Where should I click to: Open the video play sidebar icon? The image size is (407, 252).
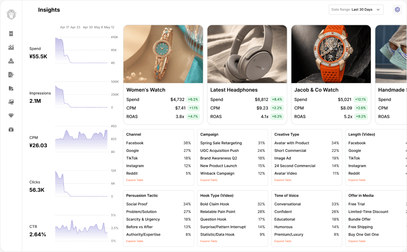coord(11,129)
